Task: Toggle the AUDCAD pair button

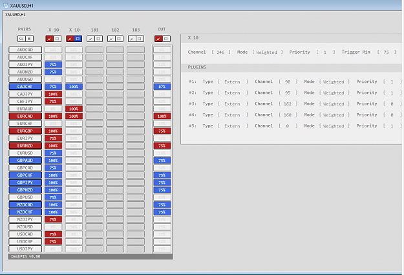Action: (25, 50)
